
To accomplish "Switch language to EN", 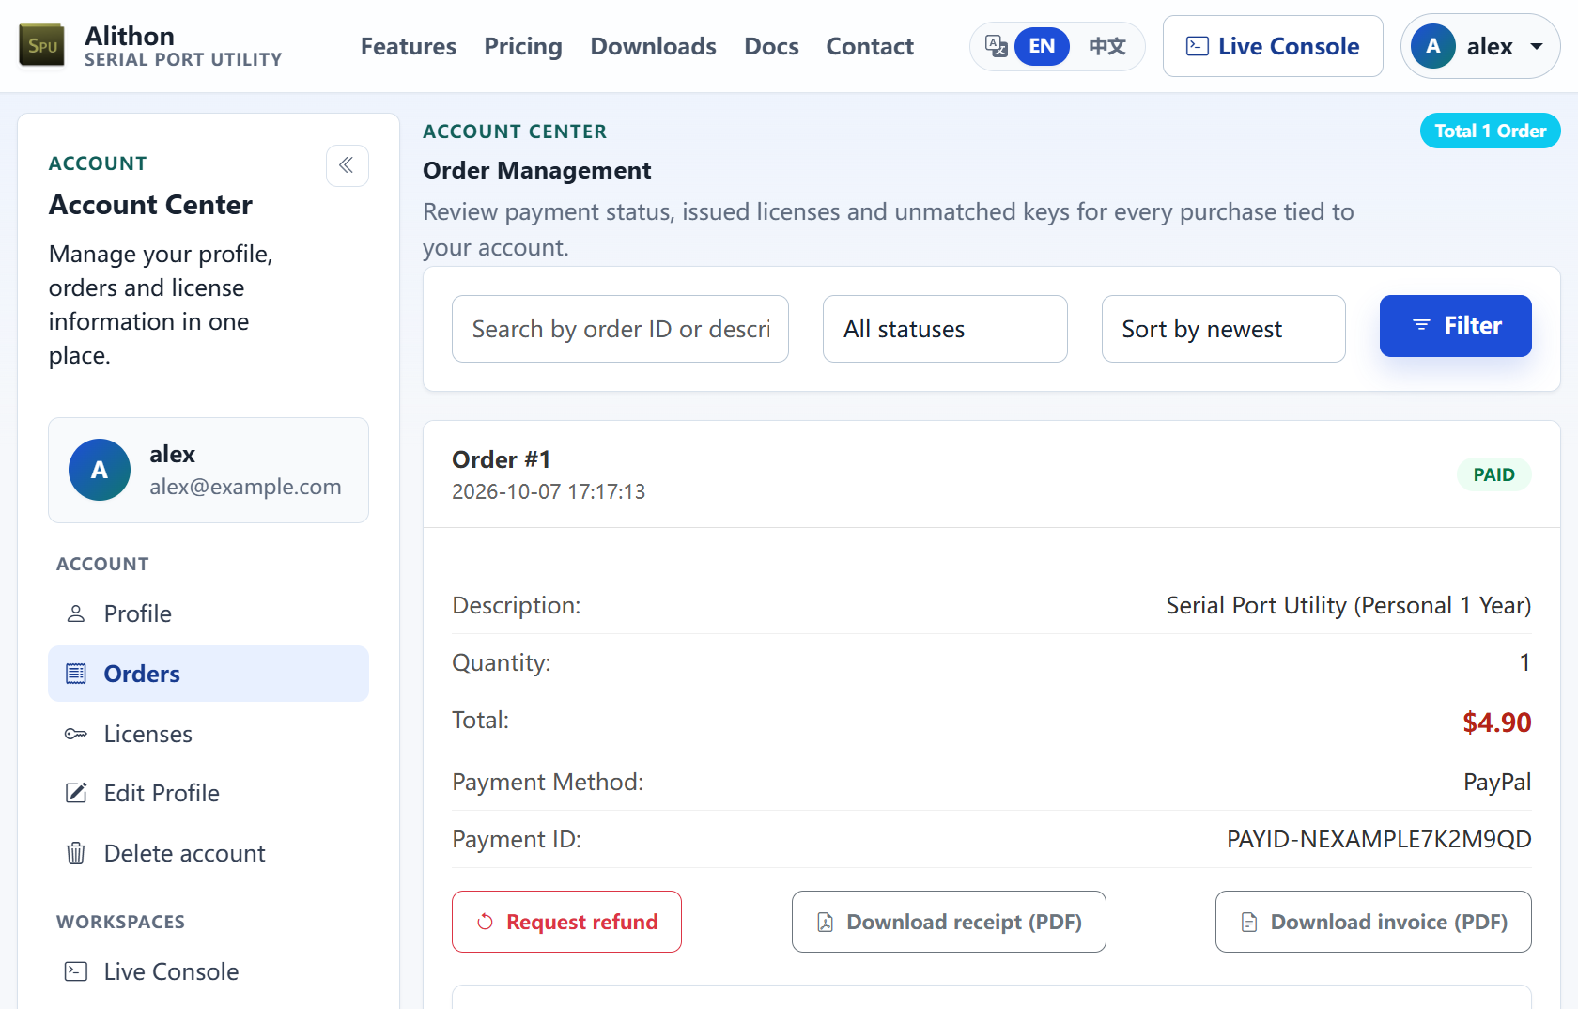I will click(1042, 46).
